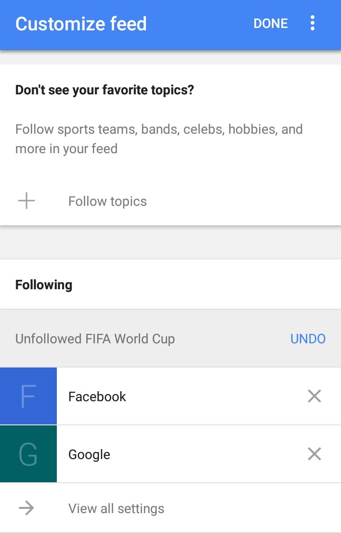Tap the Unfollowed FIFA World Cup message
341x533 pixels.
click(x=95, y=339)
